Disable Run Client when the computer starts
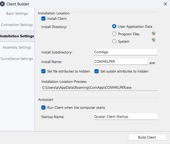 43,108
